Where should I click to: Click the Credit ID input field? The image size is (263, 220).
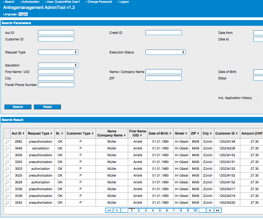coord(163,33)
